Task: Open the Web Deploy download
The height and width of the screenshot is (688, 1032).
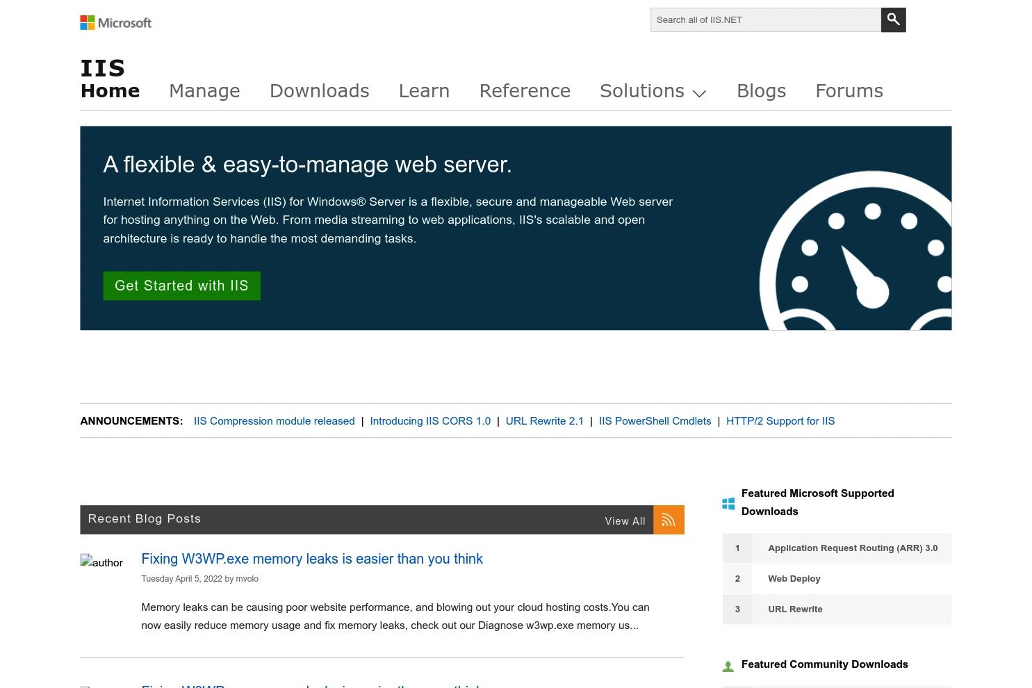Action: 794,579
